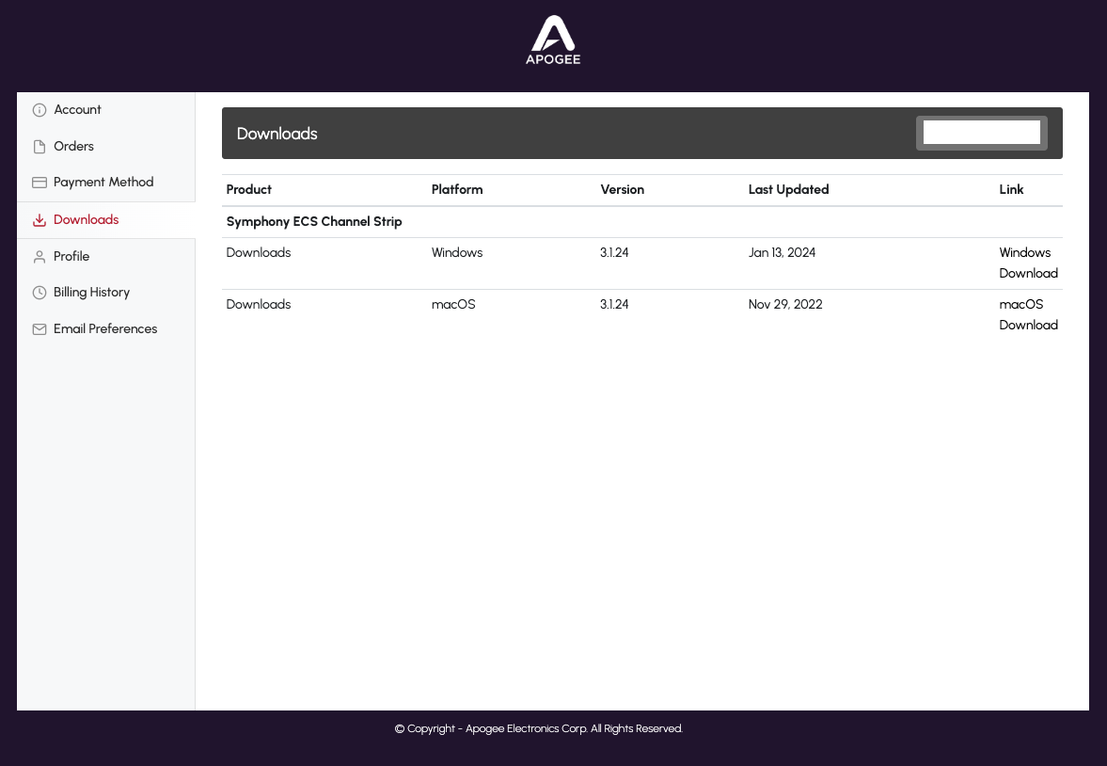This screenshot has width=1107, height=766.
Task: Click the Nov 29, 2022 date cell
Action: click(x=785, y=305)
